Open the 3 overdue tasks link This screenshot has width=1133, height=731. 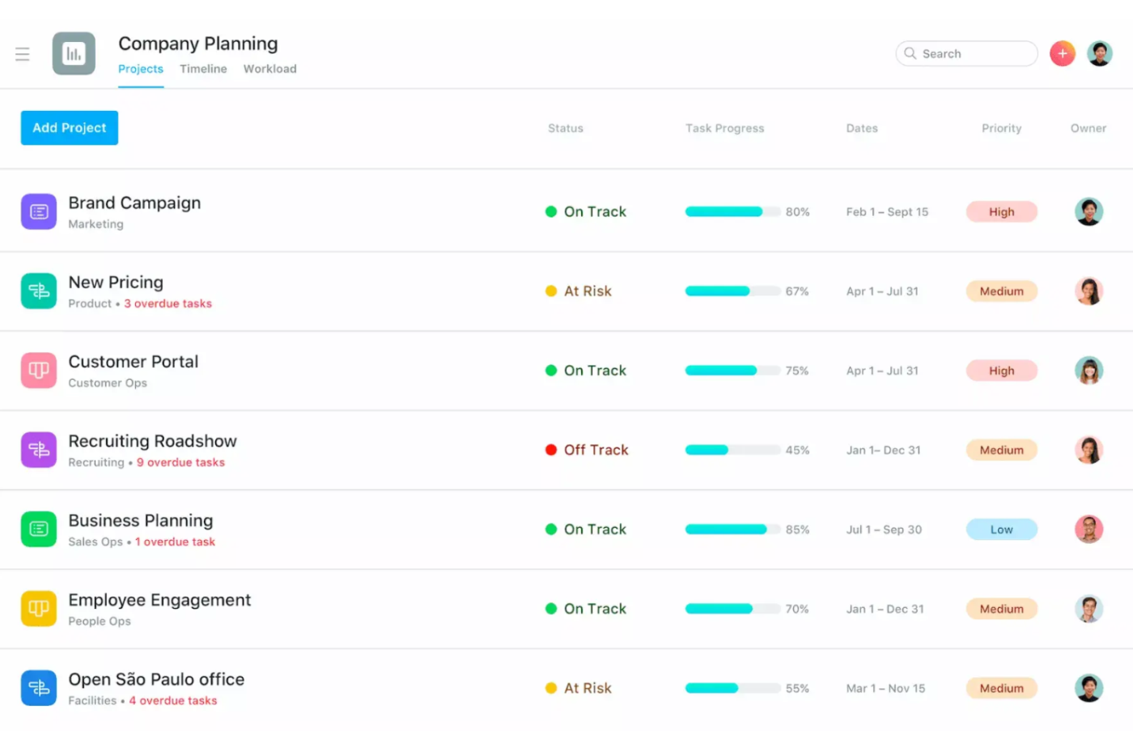coord(168,304)
